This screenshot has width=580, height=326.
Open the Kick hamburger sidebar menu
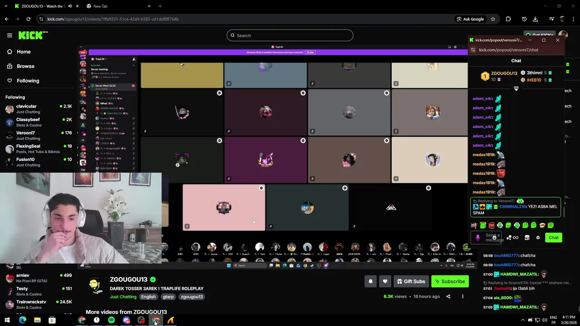(10, 35)
